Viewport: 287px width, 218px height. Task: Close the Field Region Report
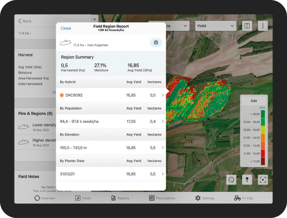click(66, 28)
